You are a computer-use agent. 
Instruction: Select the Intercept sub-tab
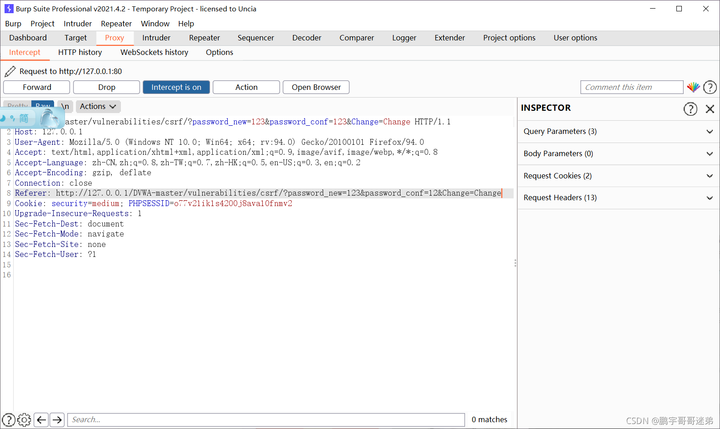click(x=25, y=52)
